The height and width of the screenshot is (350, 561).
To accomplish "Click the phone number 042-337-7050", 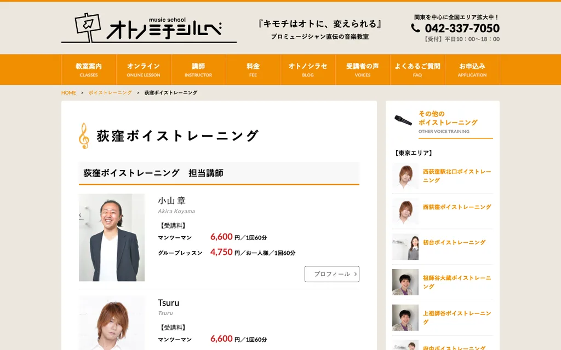I will 462,28.
